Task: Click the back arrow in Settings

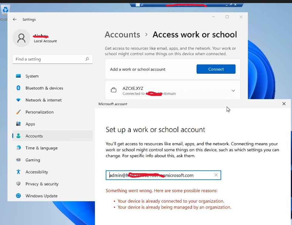Action: pos(15,19)
